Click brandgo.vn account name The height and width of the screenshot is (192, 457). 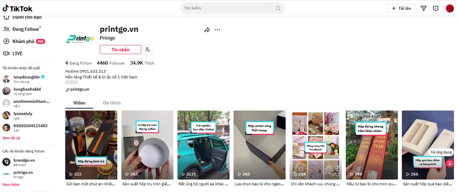pos(24,160)
